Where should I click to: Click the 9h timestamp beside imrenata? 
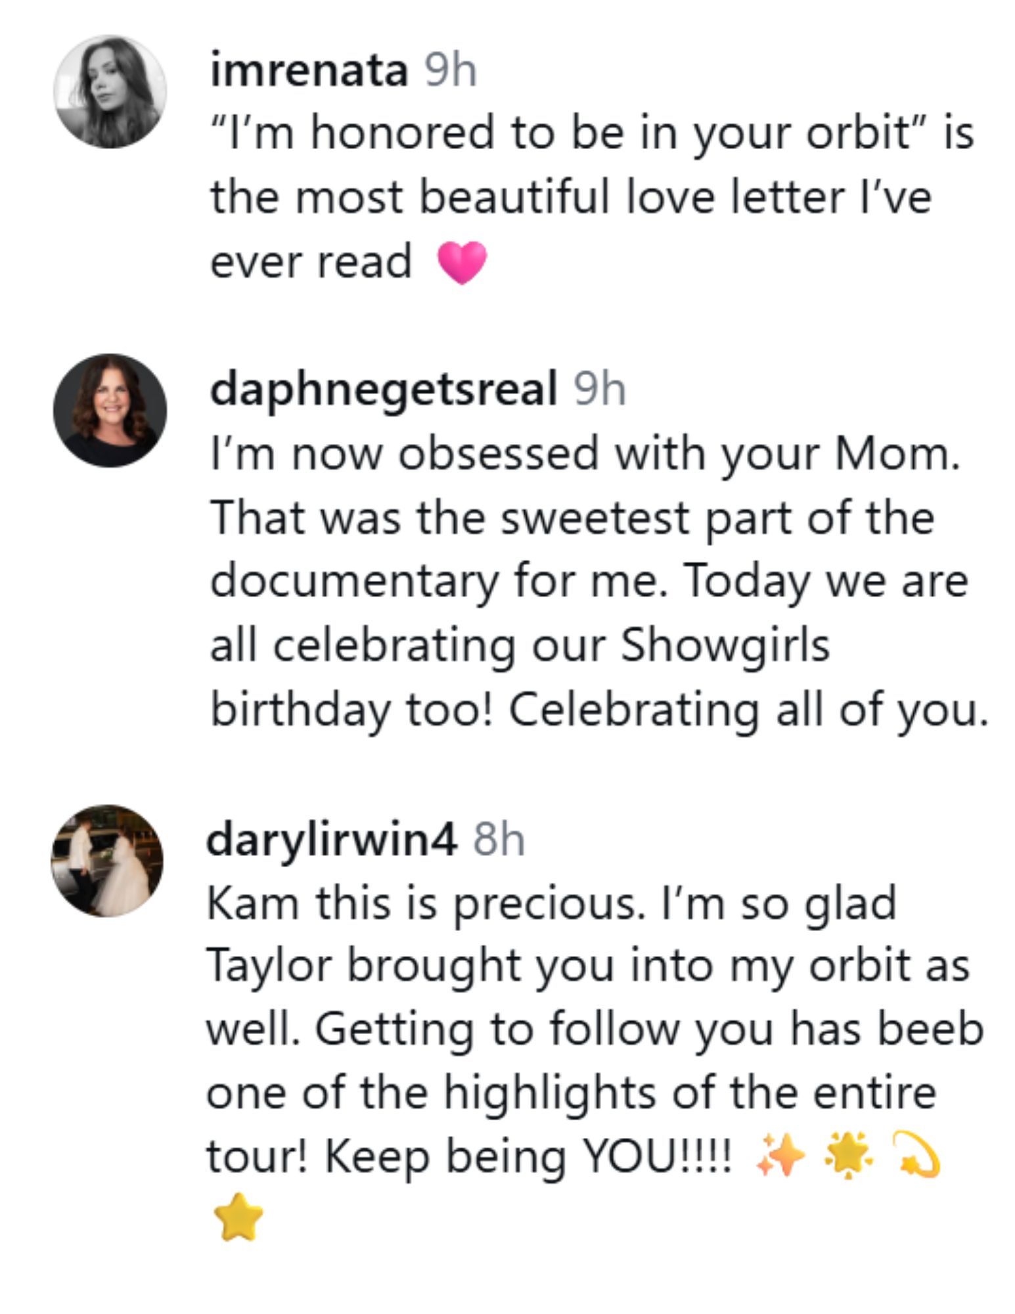450,70
